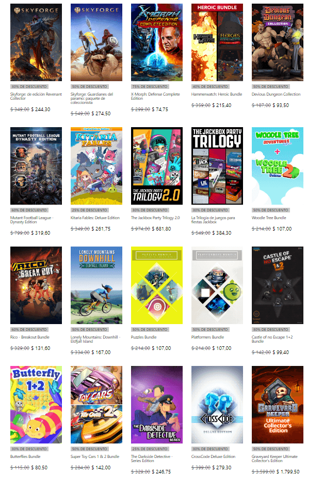The width and height of the screenshot is (323, 490).
Task: Click the Kitaria Fables cover image
Action: click(x=96, y=166)
